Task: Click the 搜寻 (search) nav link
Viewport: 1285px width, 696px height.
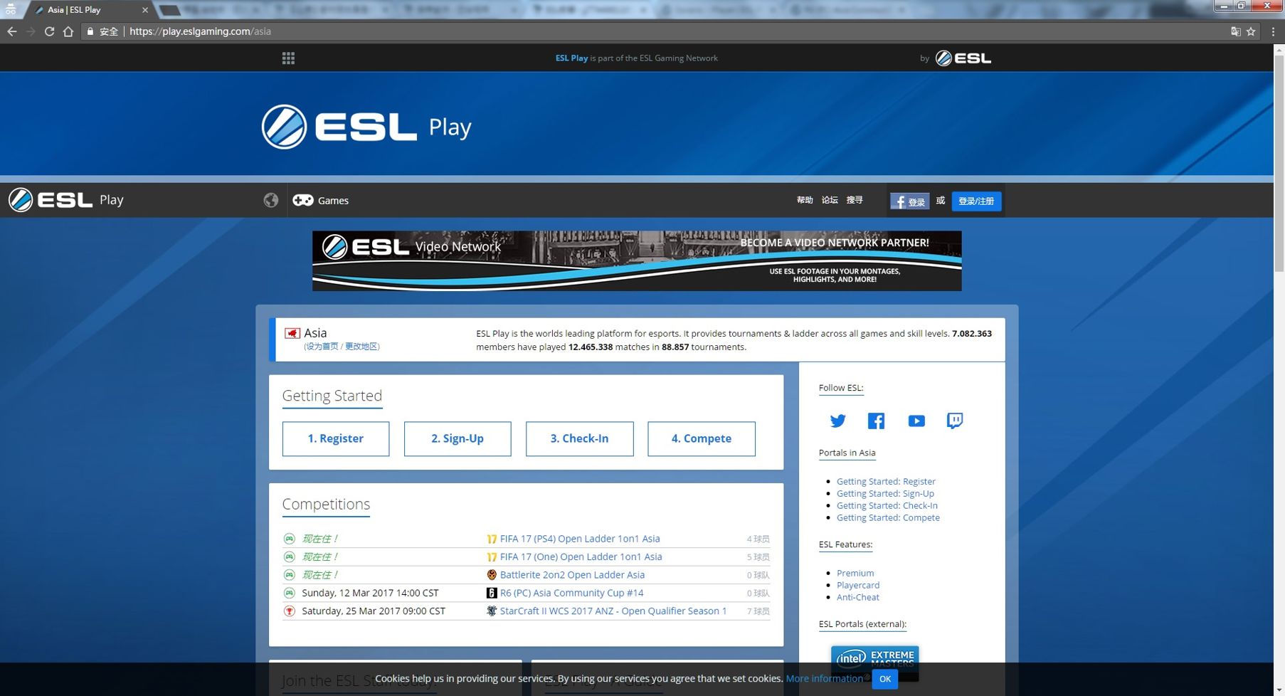Action: pyautogui.click(x=855, y=200)
